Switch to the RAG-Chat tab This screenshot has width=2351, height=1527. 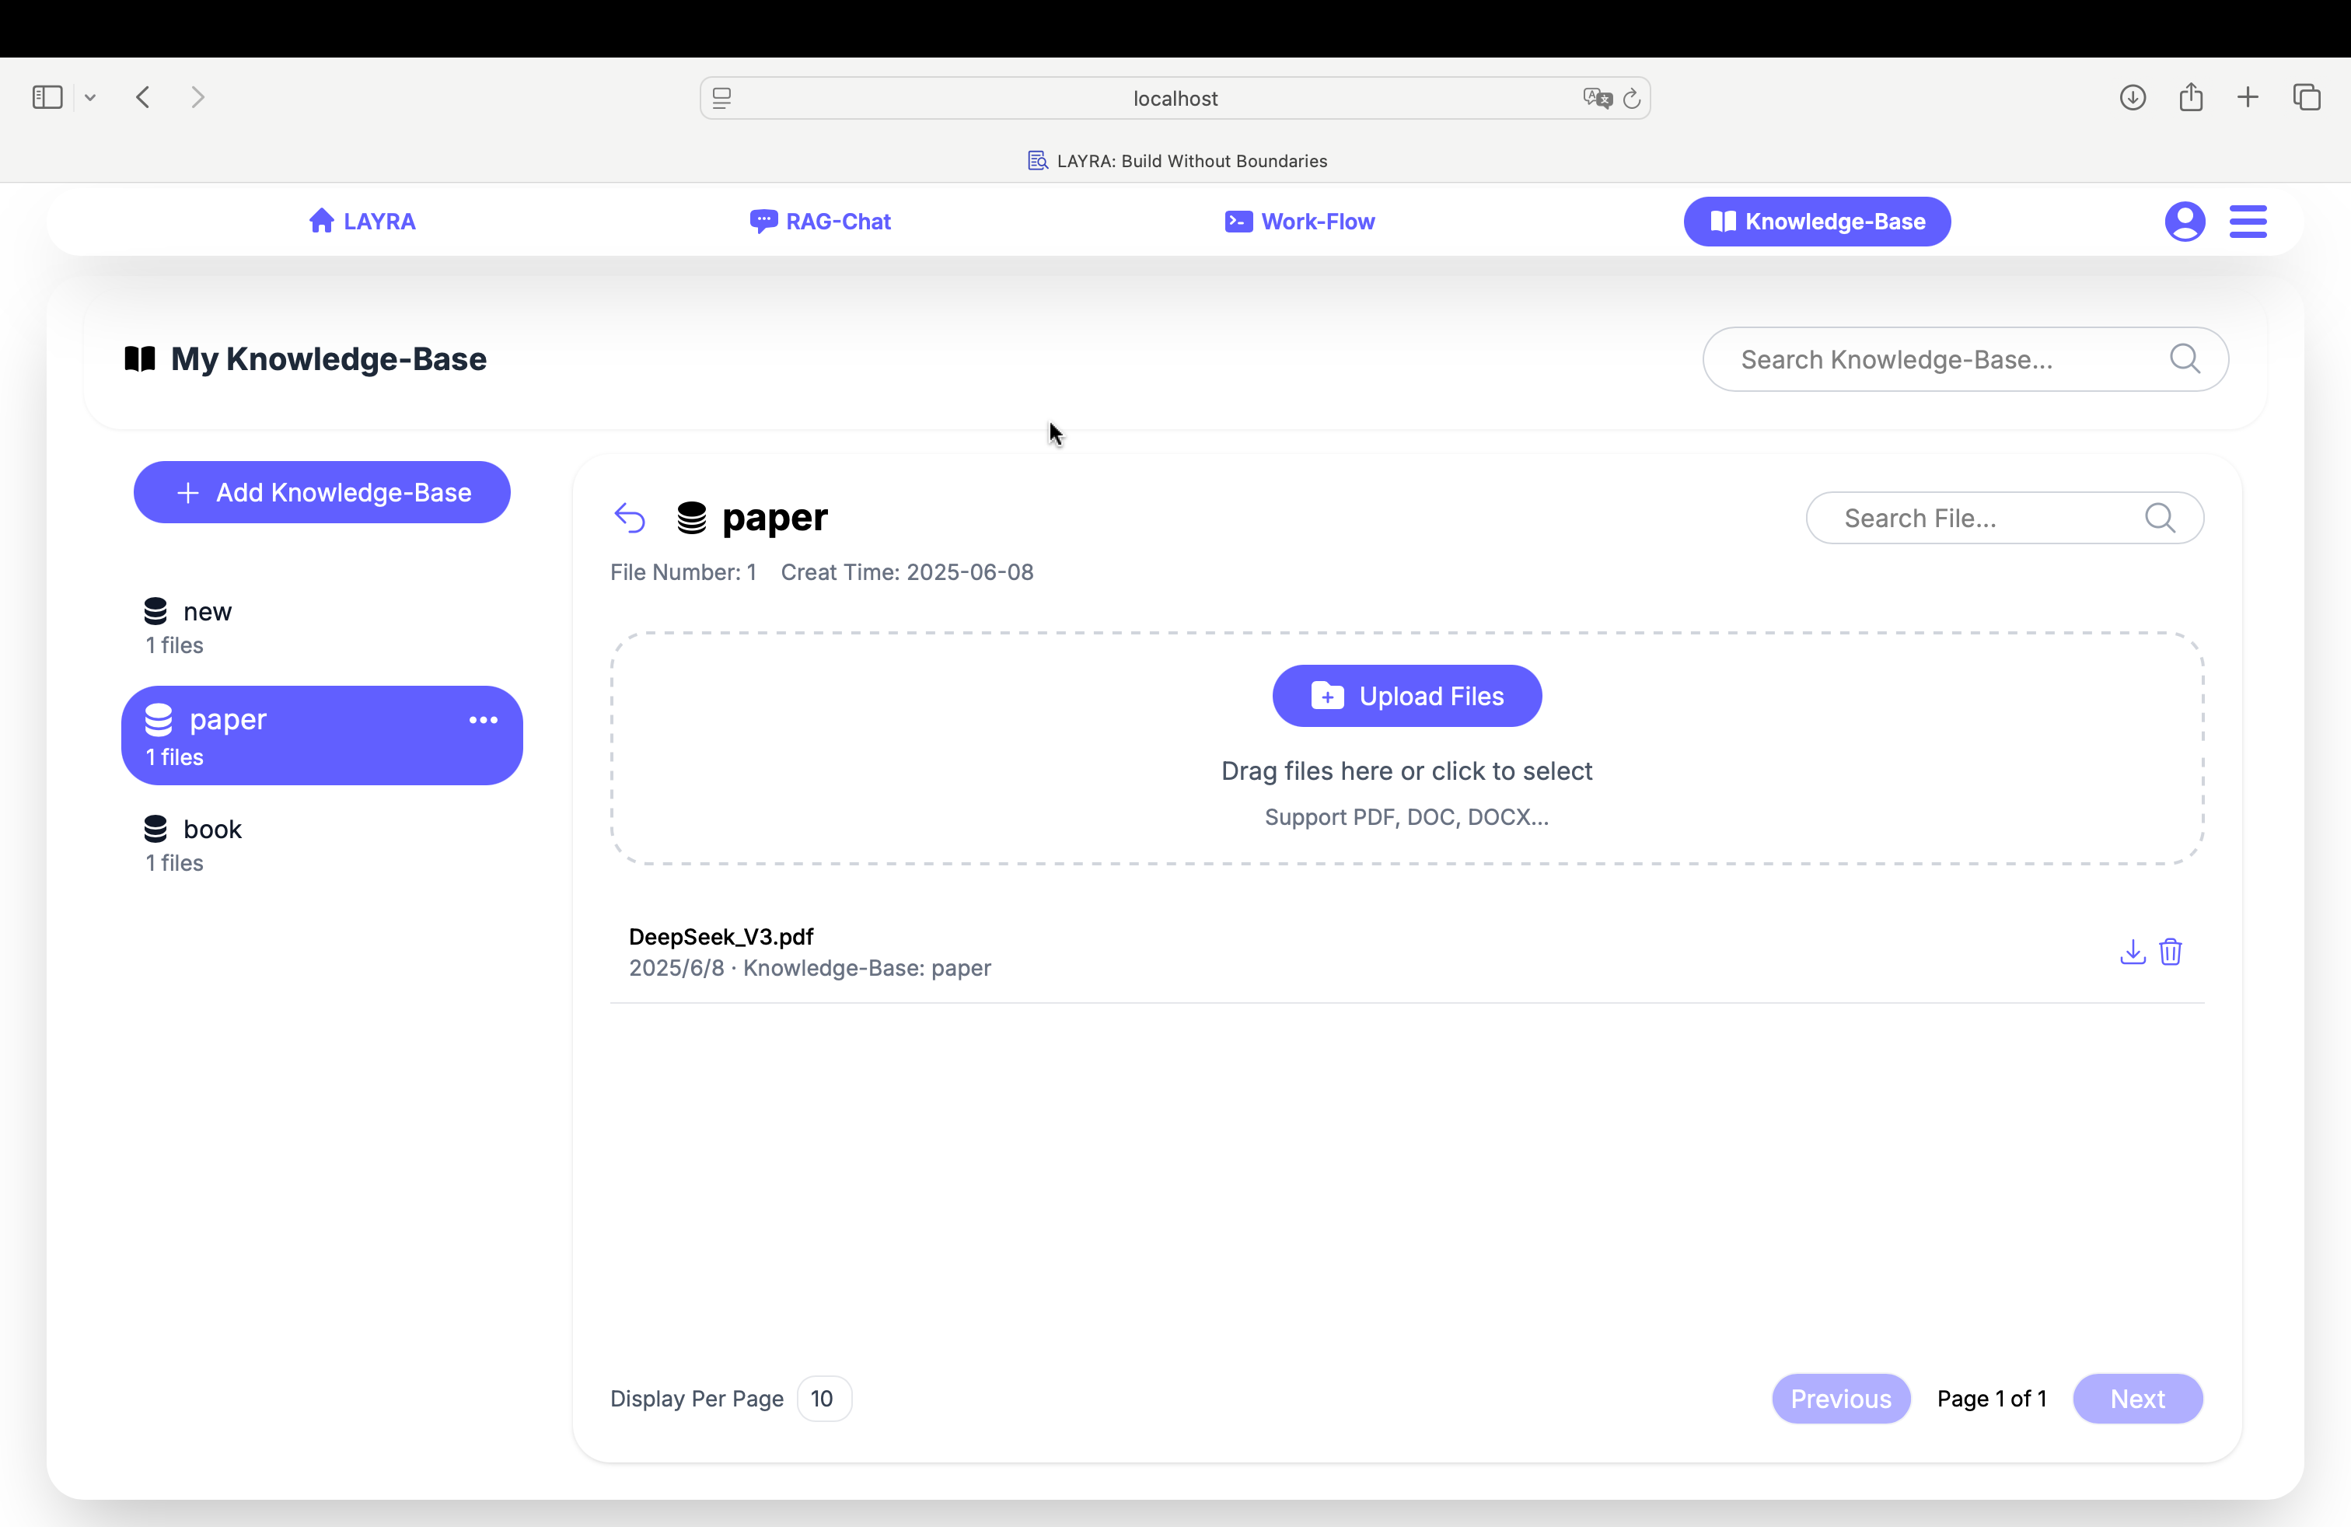[820, 222]
